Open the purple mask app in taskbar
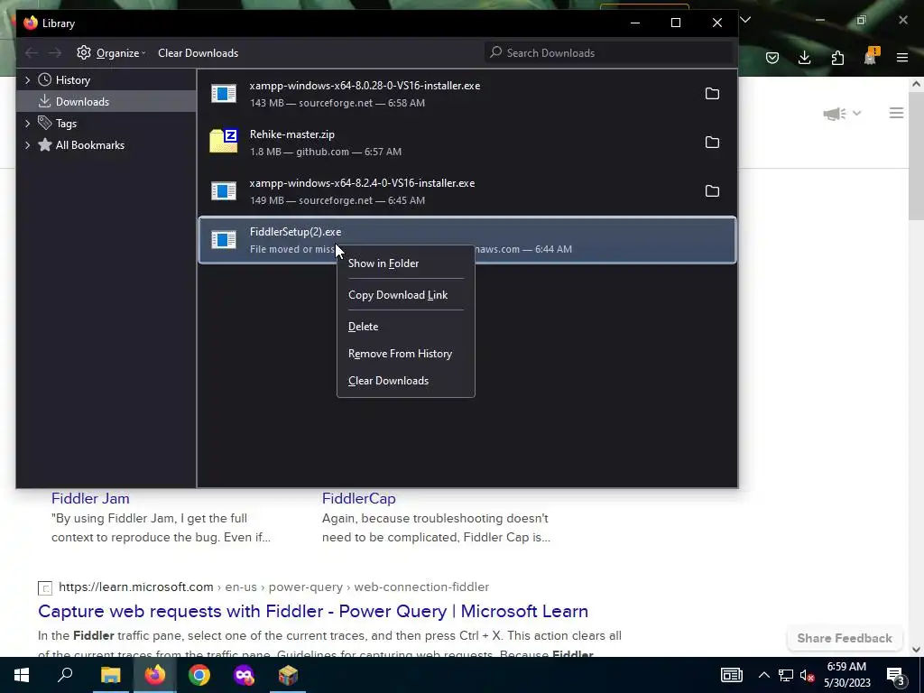The height and width of the screenshot is (693, 924). coord(244,675)
